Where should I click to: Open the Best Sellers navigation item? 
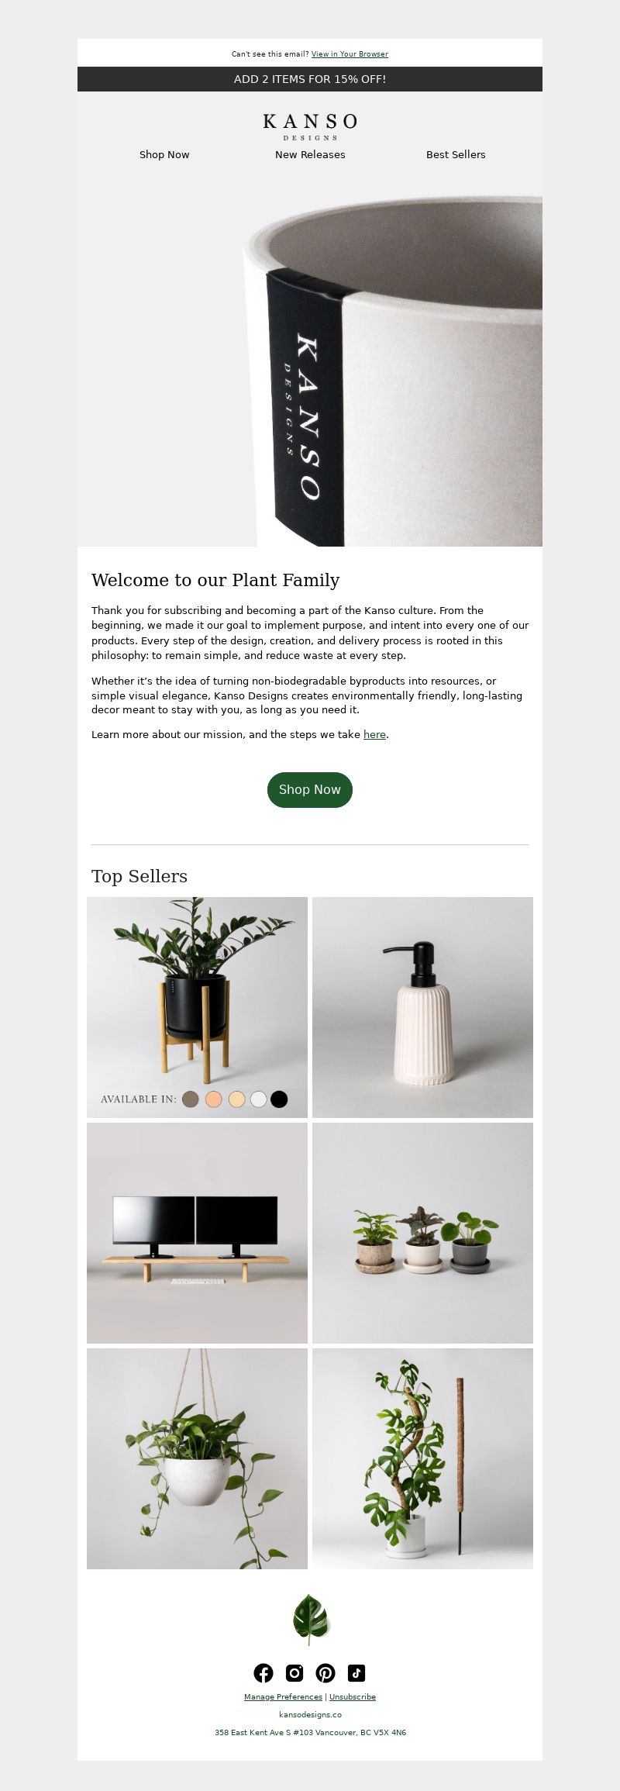pyautogui.click(x=456, y=154)
